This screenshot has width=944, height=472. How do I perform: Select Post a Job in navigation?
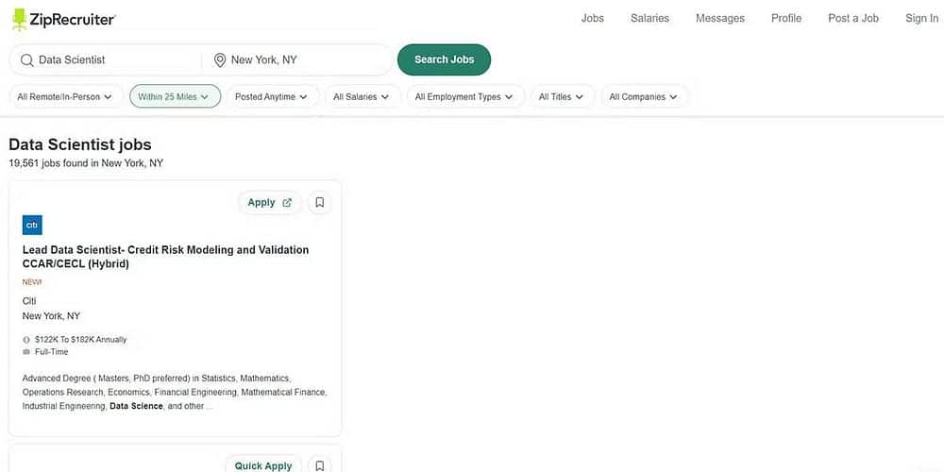pos(853,18)
